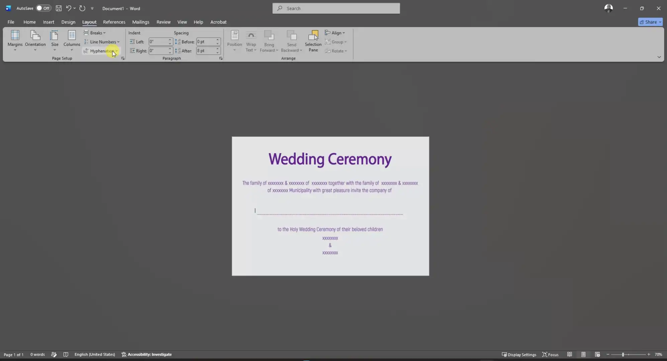Click Page 1 of 1 status indicator
This screenshot has height=361, width=667.
pyautogui.click(x=14, y=355)
